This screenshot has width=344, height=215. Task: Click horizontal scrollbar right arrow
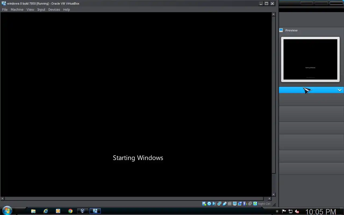(x=270, y=199)
